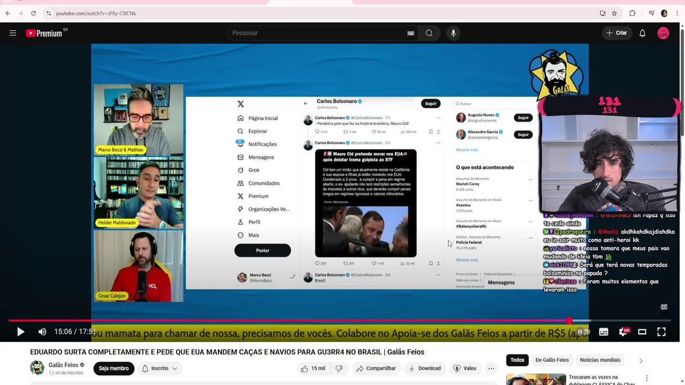685x385 pixels.
Task: Open the YouTube guide hamburger menu
Action: pos(13,33)
